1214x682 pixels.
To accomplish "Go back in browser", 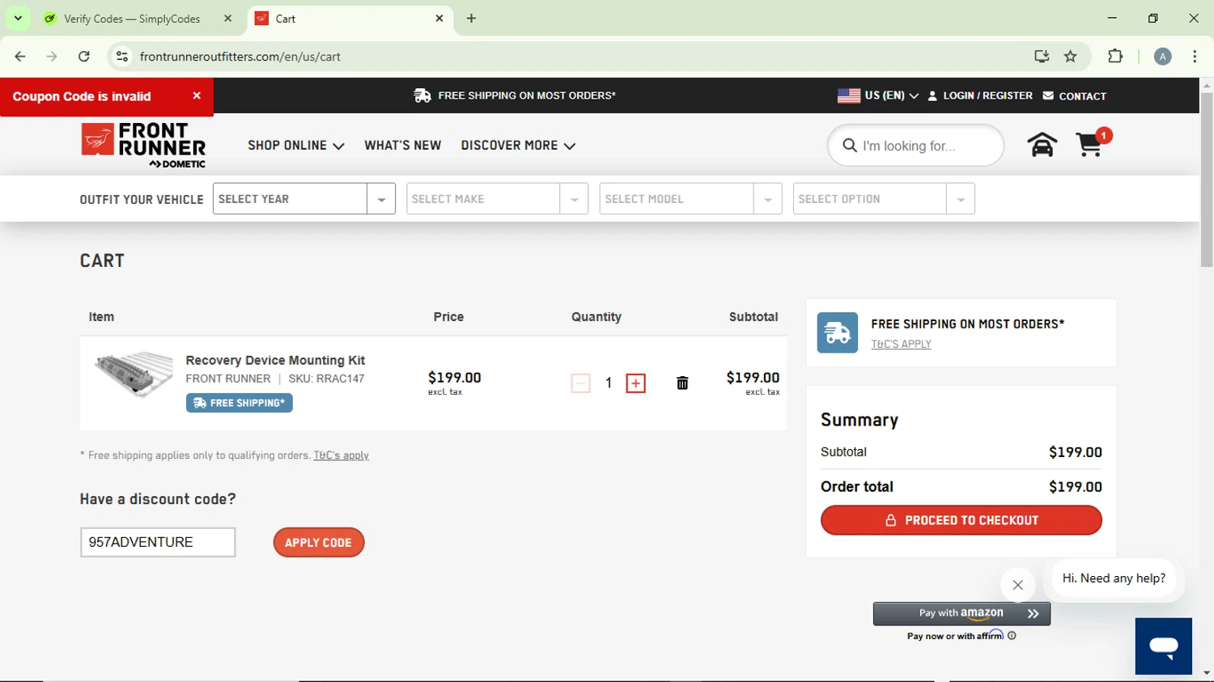I will 20,57.
